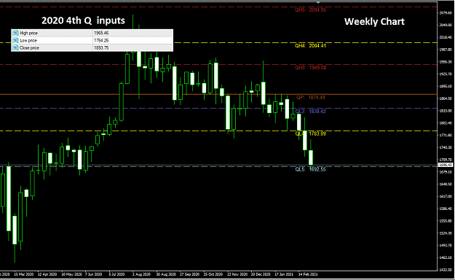The image size is (455, 280).
Task: Click the 1740.20 price scale label
Action: coord(446,147)
